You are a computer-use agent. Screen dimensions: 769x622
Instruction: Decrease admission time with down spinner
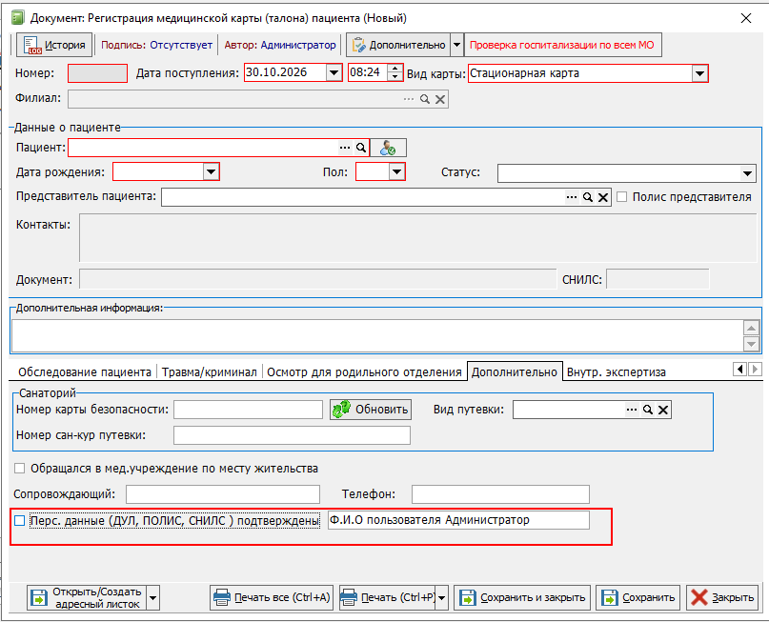[x=395, y=77]
